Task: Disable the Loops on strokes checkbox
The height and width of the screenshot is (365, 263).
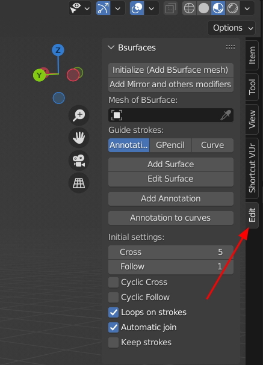Action: click(114, 313)
